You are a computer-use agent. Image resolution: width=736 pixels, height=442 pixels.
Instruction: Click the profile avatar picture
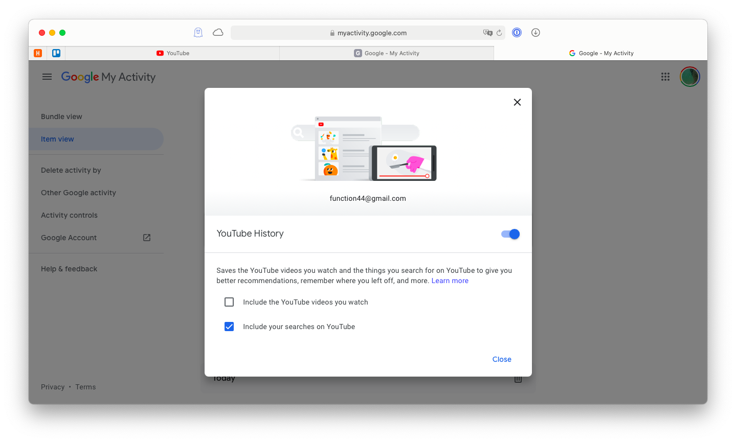point(689,77)
